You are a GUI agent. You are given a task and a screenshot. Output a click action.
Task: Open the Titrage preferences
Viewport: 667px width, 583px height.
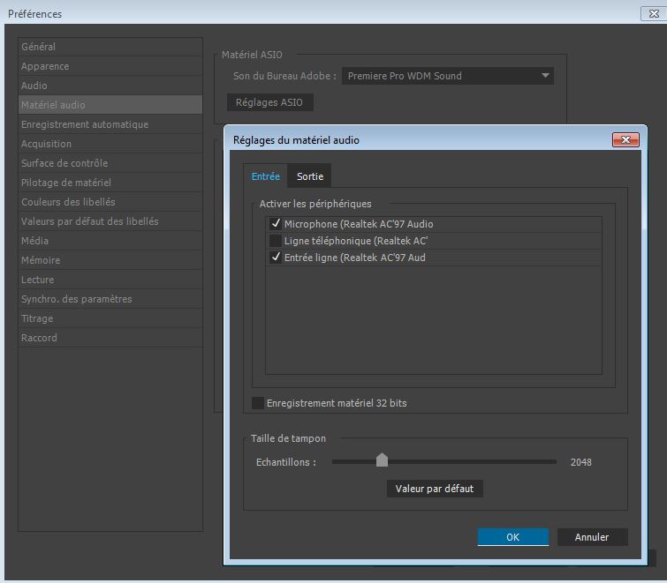tap(110, 318)
